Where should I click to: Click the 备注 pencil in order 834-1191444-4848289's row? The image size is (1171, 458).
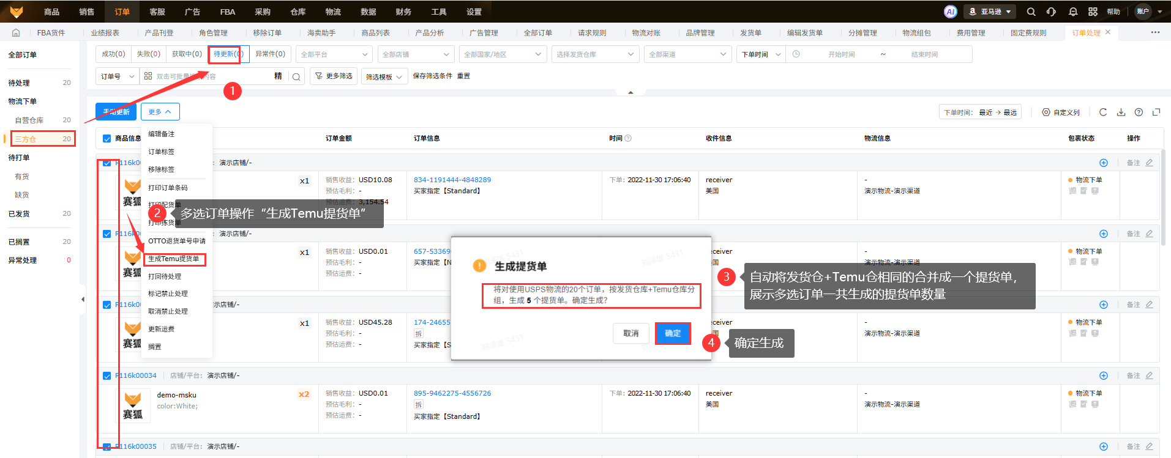(x=1150, y=163)
